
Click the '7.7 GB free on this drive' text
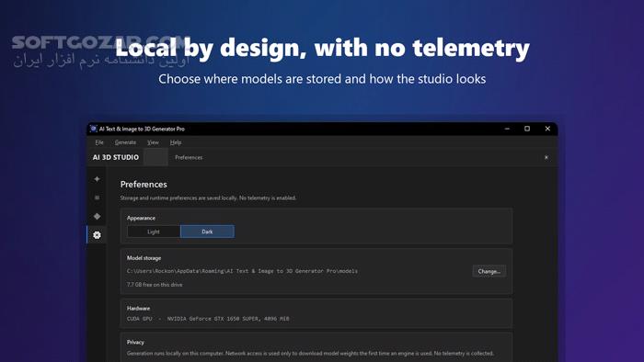(155, 285)
